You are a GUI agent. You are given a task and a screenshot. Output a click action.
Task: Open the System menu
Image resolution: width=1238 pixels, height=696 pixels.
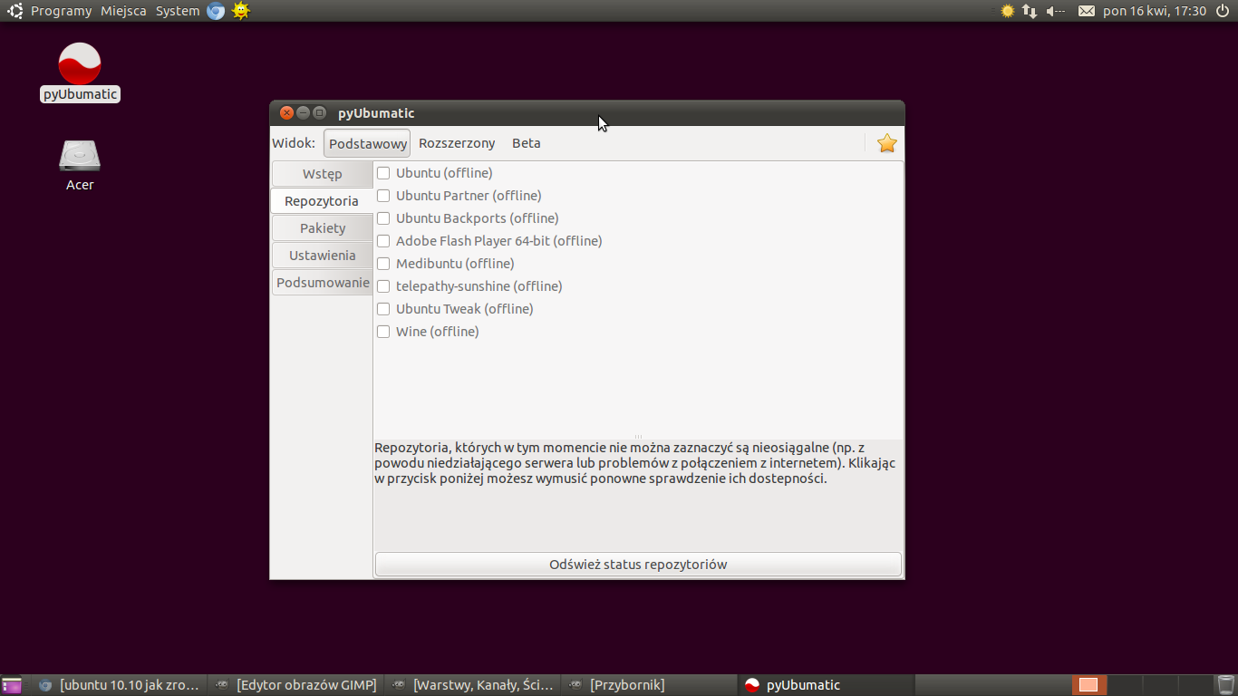pyautogui.click(x=178, y=11)
